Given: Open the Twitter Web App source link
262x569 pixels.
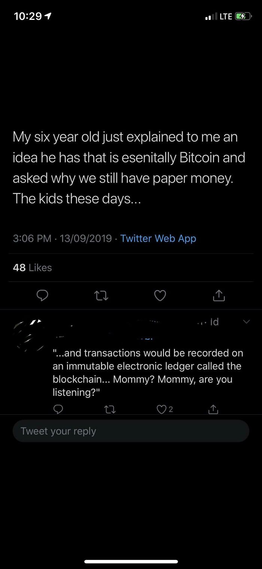Looking at the screenshot, I should 158,238.
